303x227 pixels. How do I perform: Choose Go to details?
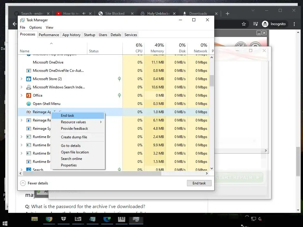click(78, 145)
